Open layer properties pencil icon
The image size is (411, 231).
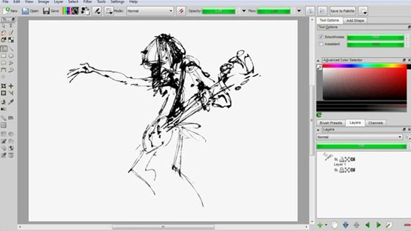[389, 225]
